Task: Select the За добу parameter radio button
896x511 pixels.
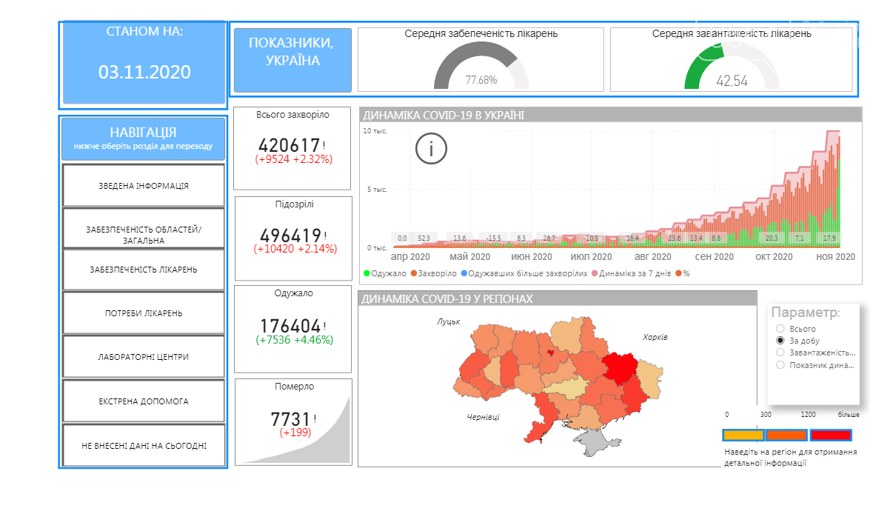Action: click(780, 341)
